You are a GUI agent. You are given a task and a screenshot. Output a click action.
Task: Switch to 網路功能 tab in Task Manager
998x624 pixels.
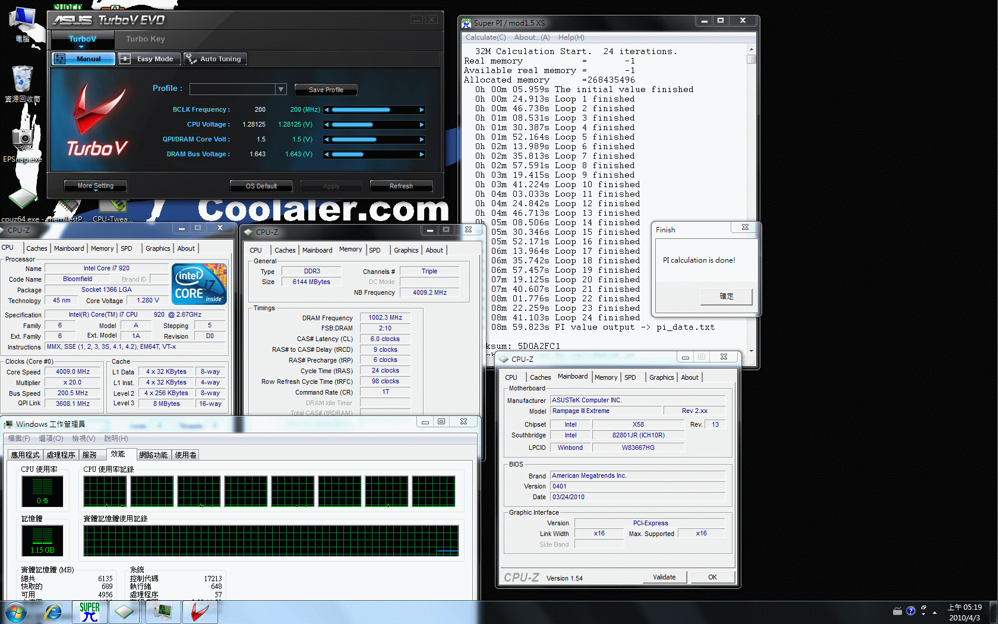click(153, 455)
